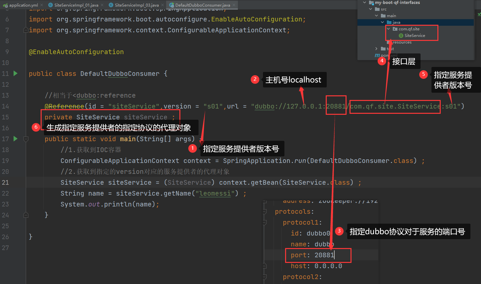Close the application.yml tab

[x=41, y=5]
